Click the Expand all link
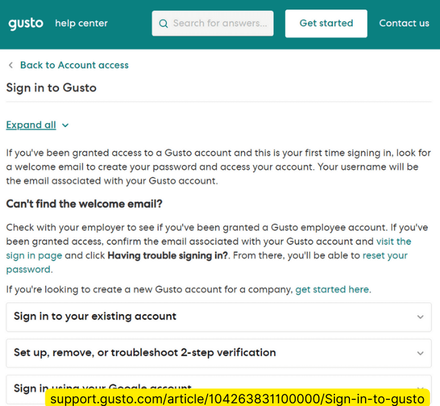 pos(31,125)
